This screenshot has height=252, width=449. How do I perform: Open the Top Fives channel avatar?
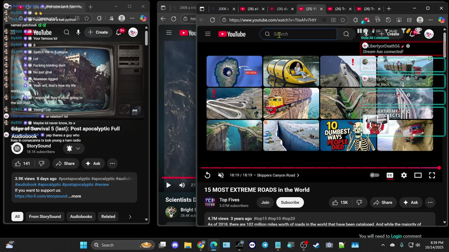coord(210,202)
